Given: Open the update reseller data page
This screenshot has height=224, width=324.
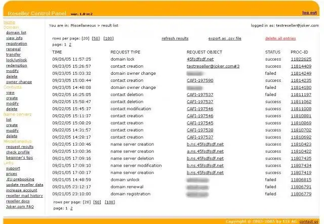Looking at the screenshot, I should click(25, 185).
